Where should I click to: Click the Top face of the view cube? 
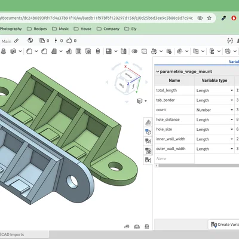(x=121, y=85)
